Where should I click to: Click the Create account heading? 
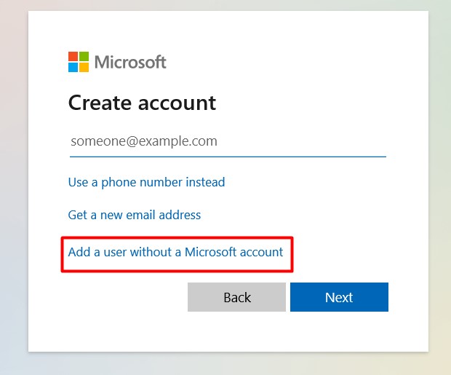(142, 103)
